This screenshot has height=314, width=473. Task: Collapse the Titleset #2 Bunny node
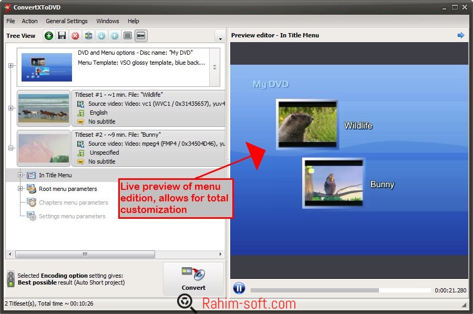pos(11,148)
